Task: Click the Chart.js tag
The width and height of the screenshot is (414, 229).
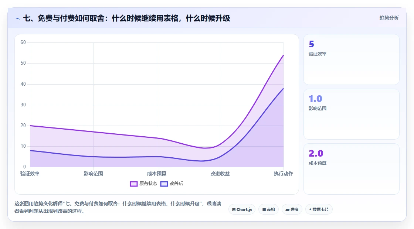Action: tap(242, 209)
